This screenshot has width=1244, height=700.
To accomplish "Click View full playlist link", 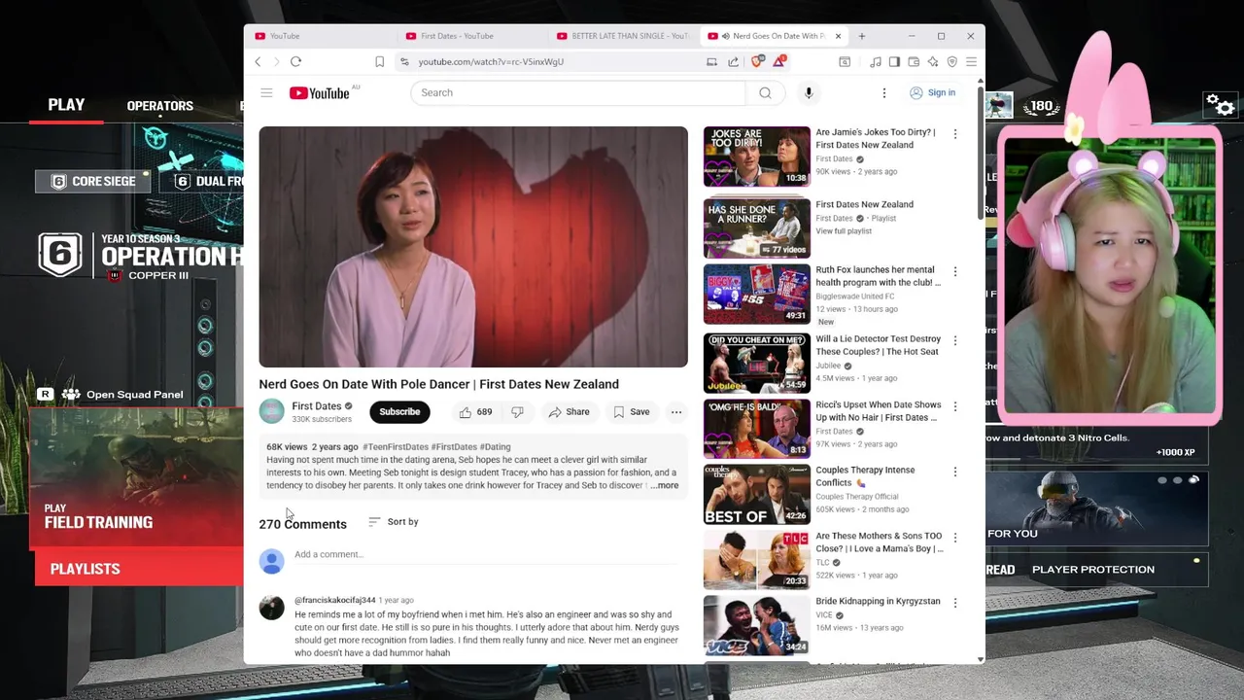I will click(x=844, y=231).
